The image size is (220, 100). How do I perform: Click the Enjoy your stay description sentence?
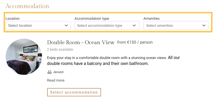tap(107, 58)
